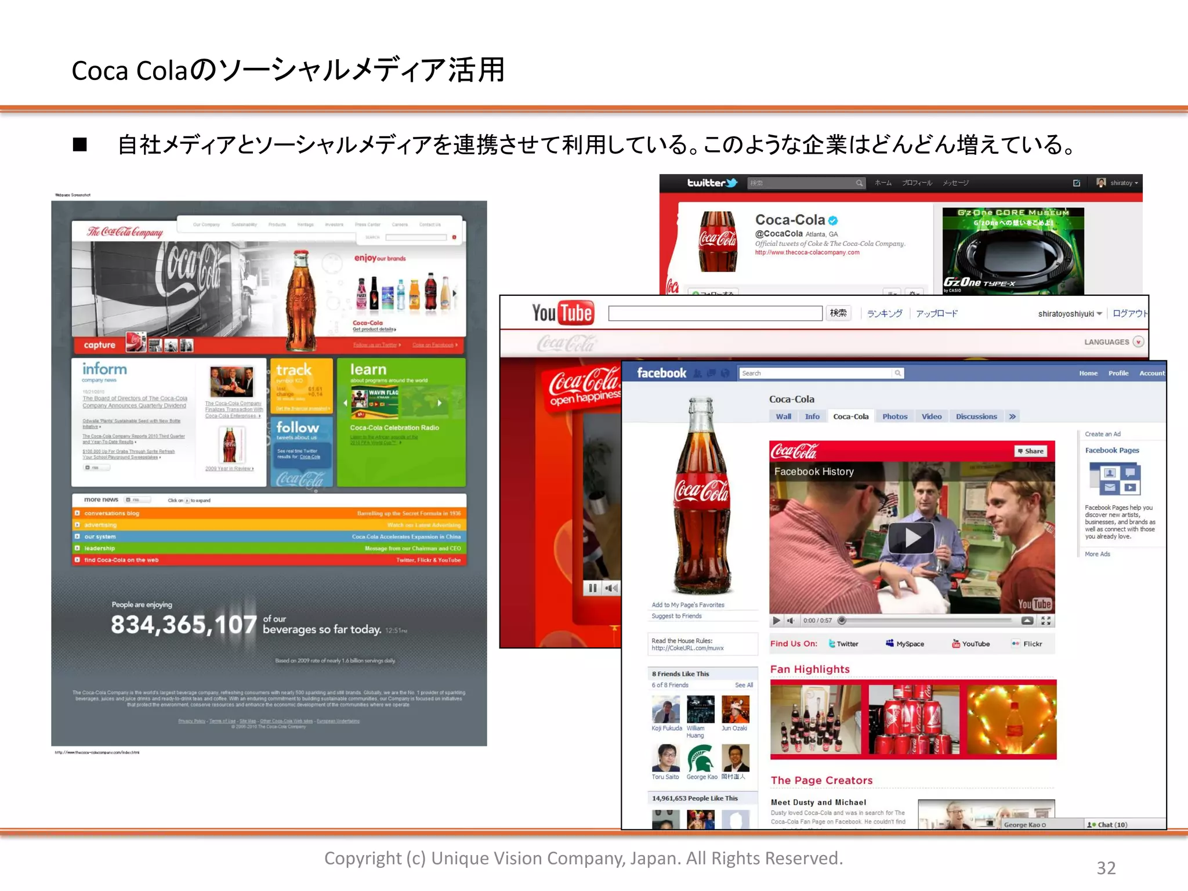Select the Coca-Cola tab on Facebook page
1188x891 pixels.
(x=850, y=416)
